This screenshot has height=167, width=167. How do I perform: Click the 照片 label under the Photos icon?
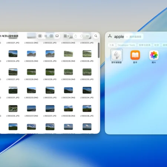pyautogui.click(x=154, y=62)
